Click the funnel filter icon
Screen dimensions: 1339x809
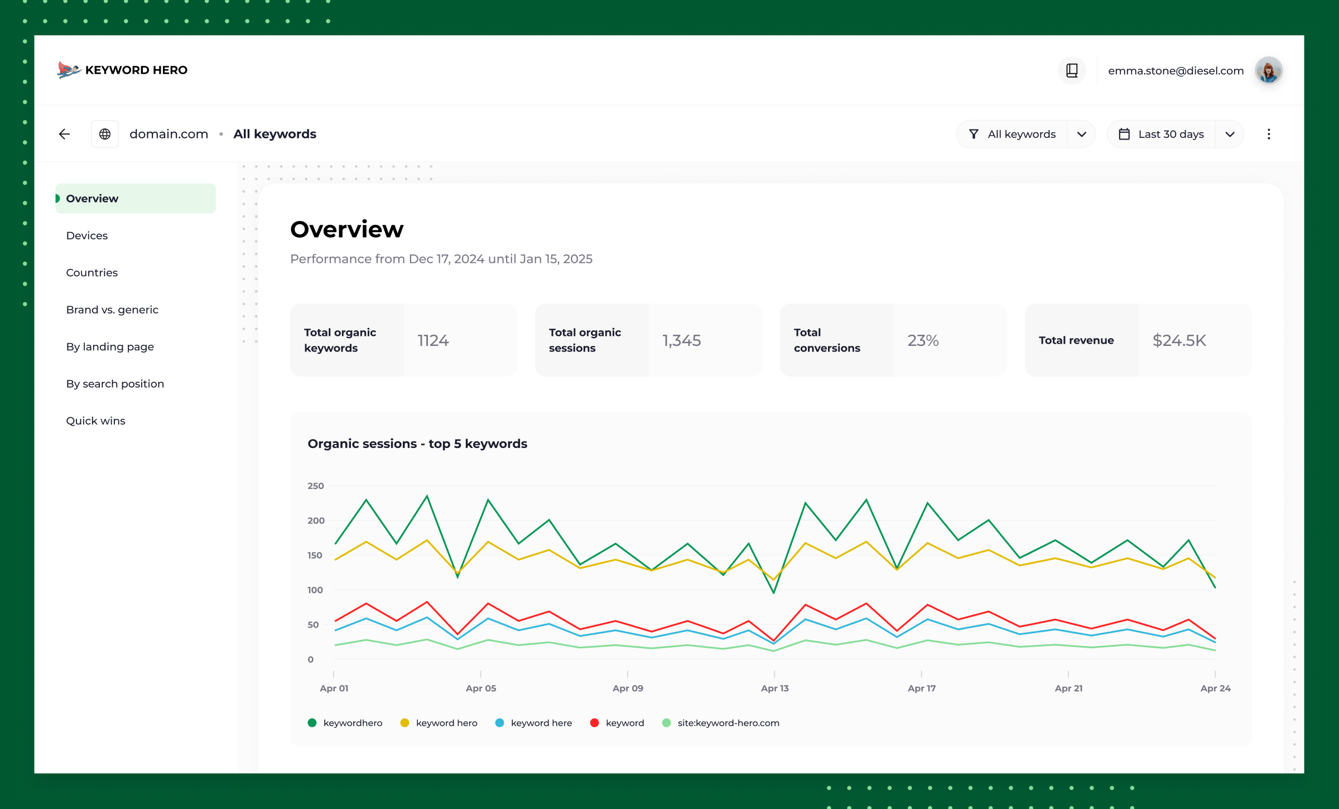974,134
